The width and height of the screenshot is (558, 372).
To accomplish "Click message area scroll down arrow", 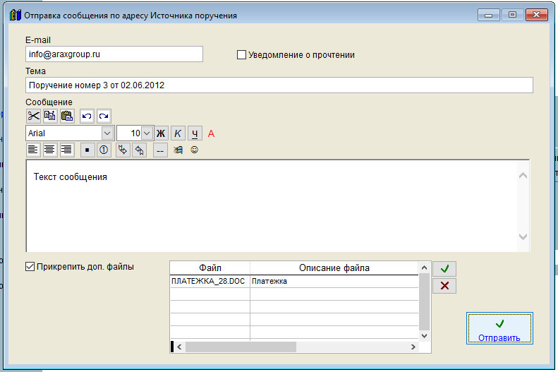I will (523, 236).
